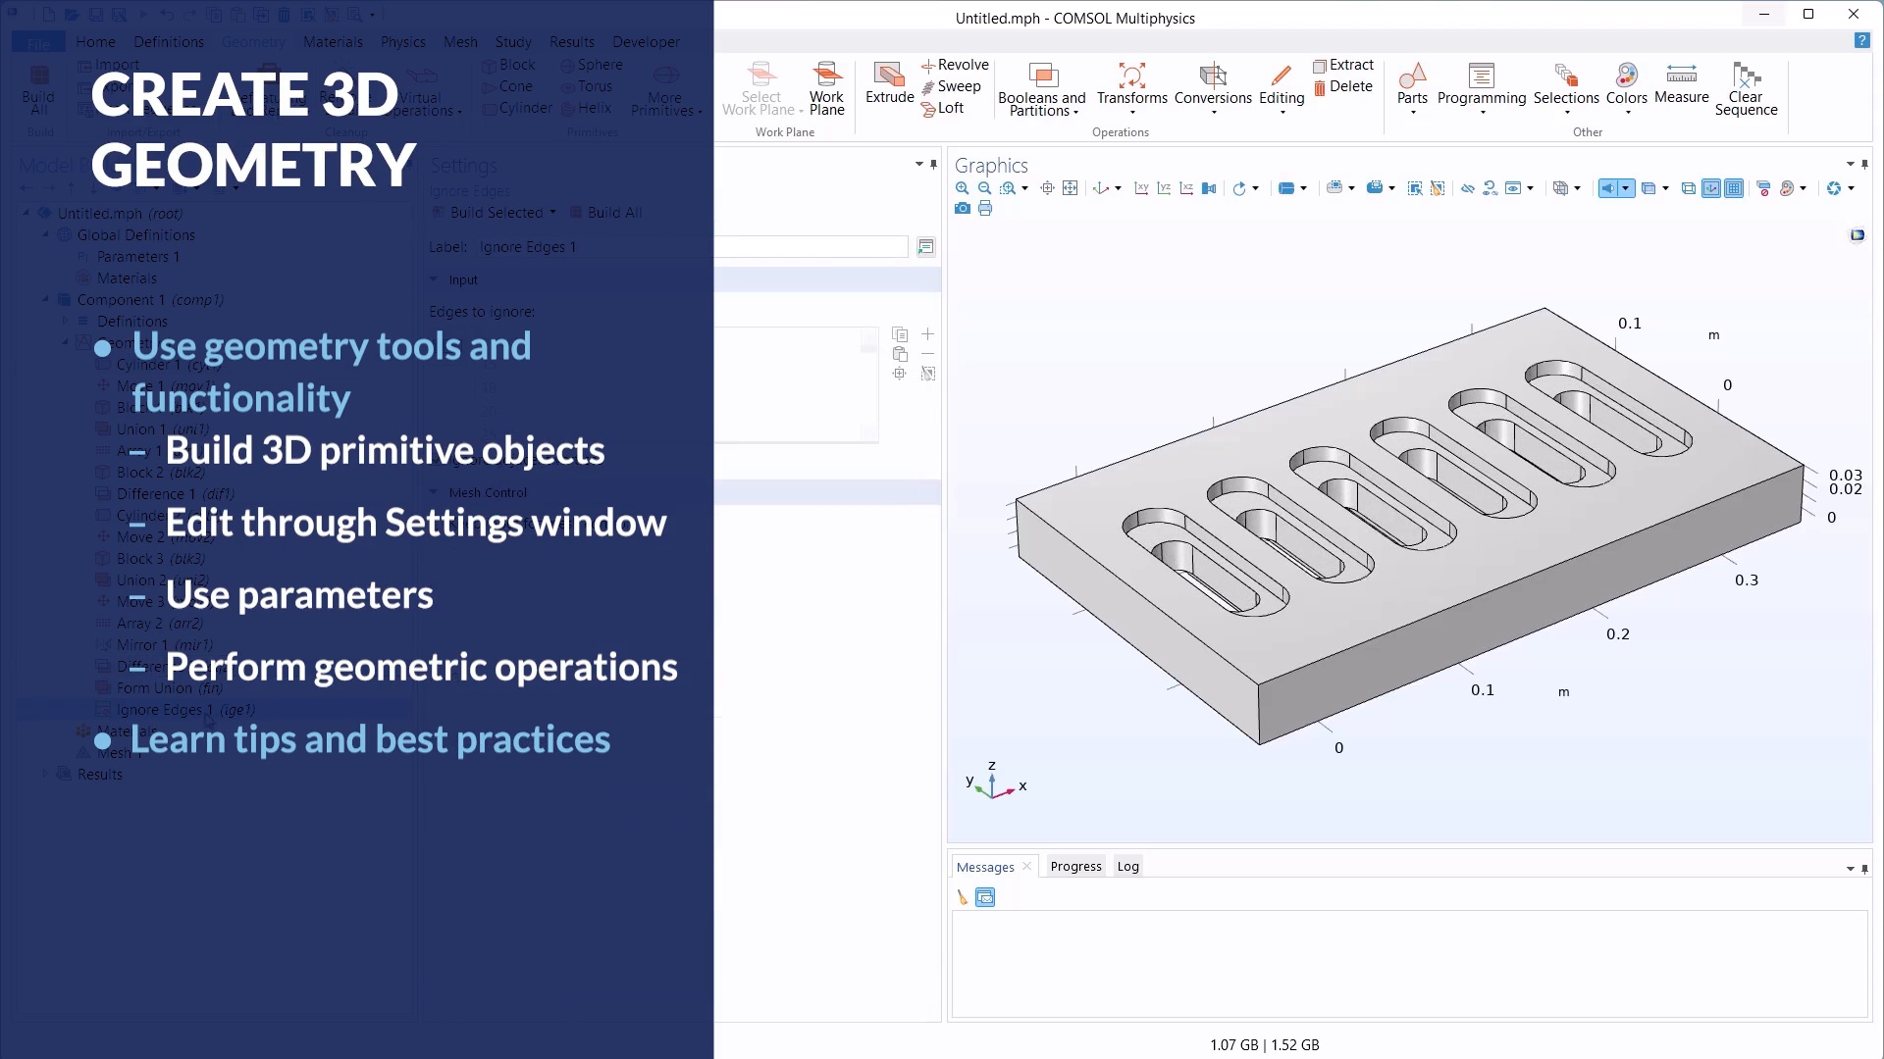Screen dimensions: 1884x1059
Task: Select the Loft operation
Action: point(943,108)
